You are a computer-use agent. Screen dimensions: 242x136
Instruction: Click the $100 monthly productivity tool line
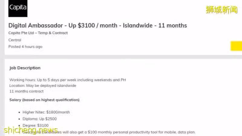coord(109,132)
